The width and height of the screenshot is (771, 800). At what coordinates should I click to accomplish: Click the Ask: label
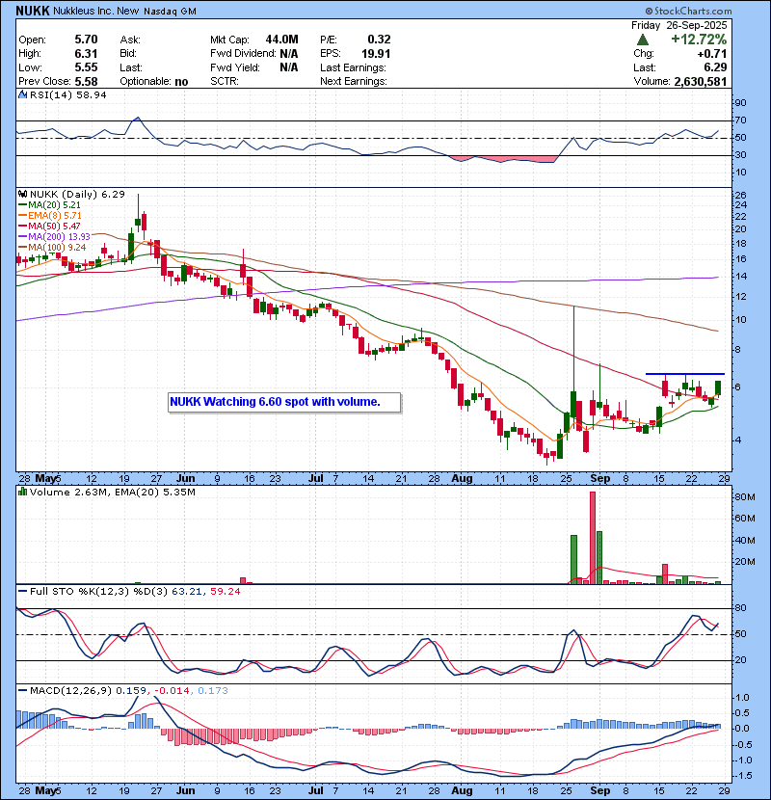click(x=130, y=40)
